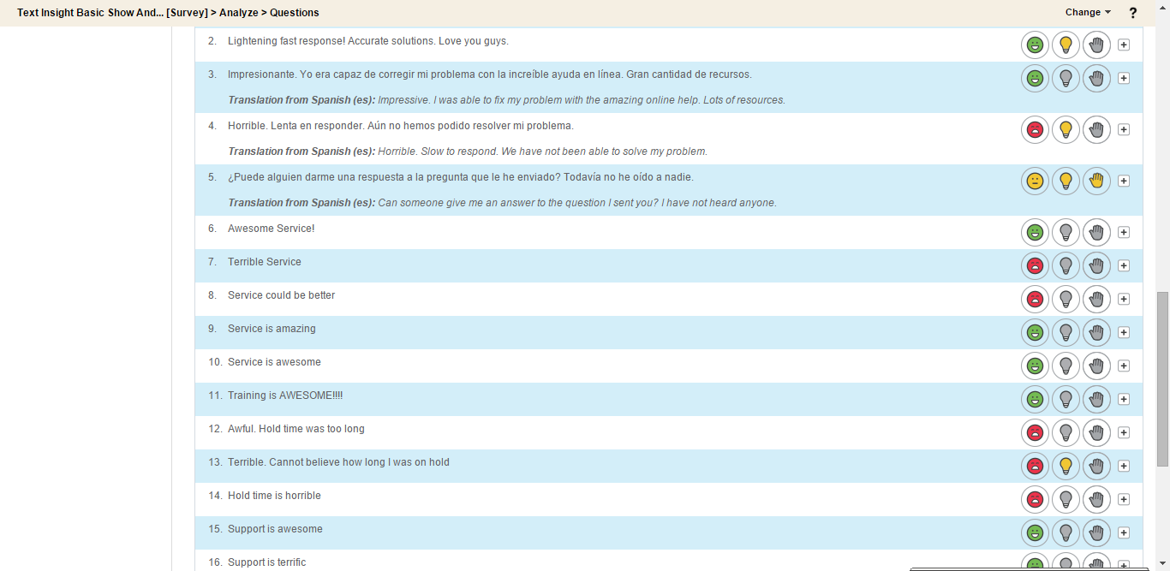
Task: Toggle yellow lightbulb on response 13
Action: coord(1066,466)
